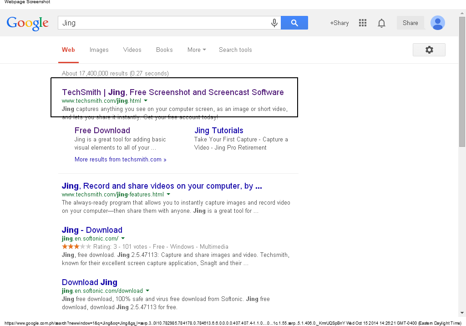Image resolution: width=466 pixels, height=326 pixels.
Task: Open the Google apps grid icon
Action: (363, 23)
